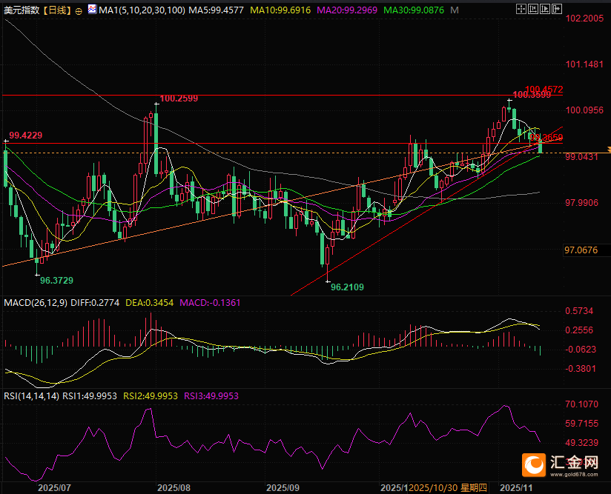Image resolution: width=611 pixels, height=494 pixels.
Task: Click the orange 汇金网 logo icon
Action: click(534, 464)
